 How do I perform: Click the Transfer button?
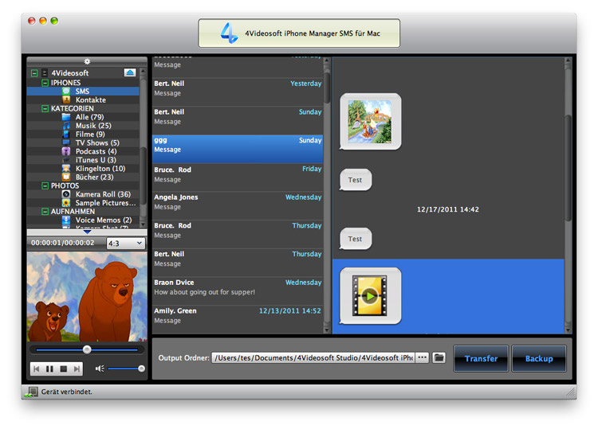(481, 358)
